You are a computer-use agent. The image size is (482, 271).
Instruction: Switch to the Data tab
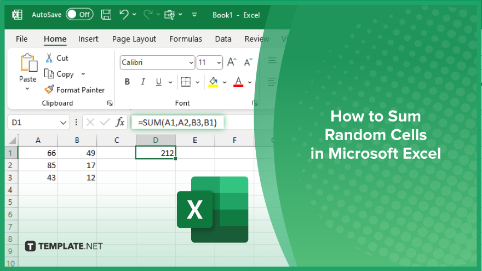[223, 39]
